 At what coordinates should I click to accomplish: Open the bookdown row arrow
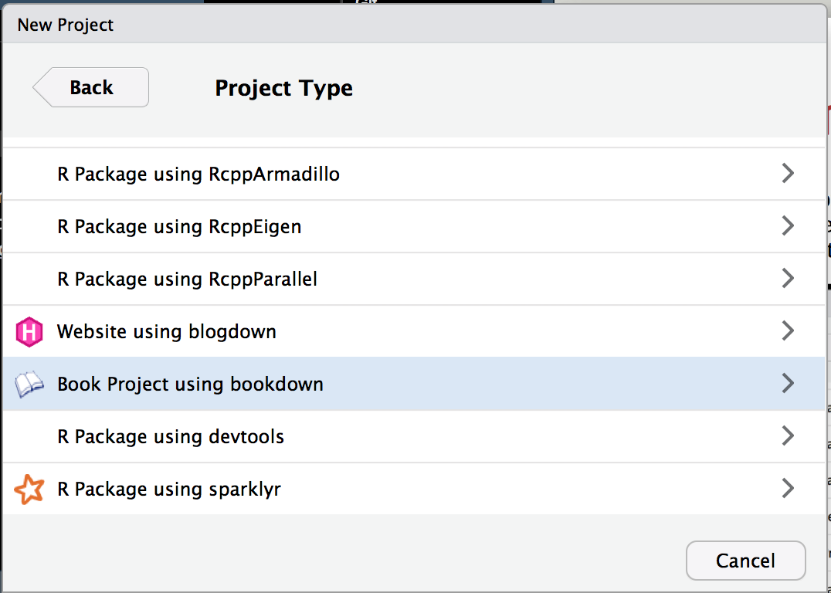(788, 383)
